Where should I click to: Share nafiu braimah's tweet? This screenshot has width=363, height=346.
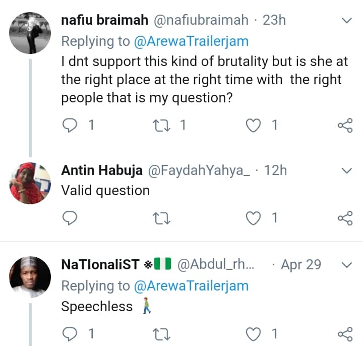[x=345, y=125]
